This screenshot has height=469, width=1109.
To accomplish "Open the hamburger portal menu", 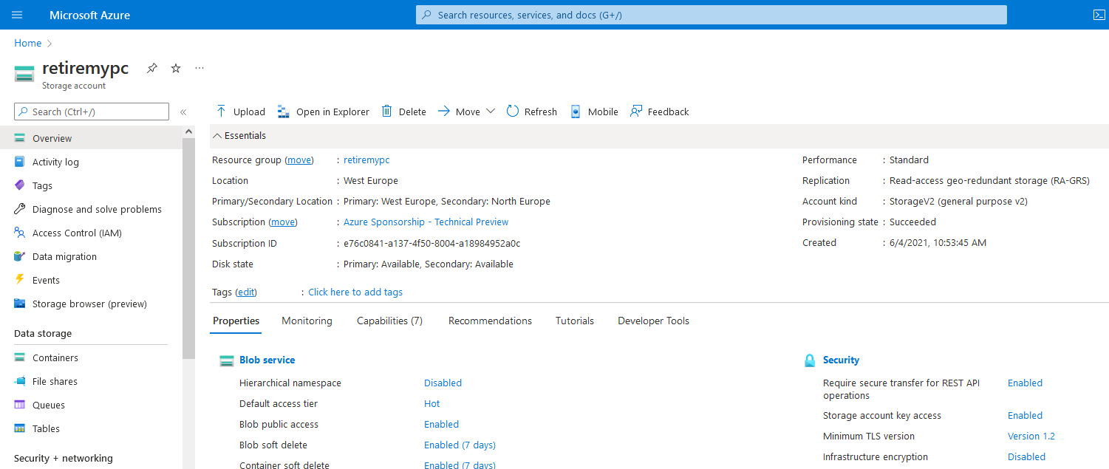I will point(16,14).
